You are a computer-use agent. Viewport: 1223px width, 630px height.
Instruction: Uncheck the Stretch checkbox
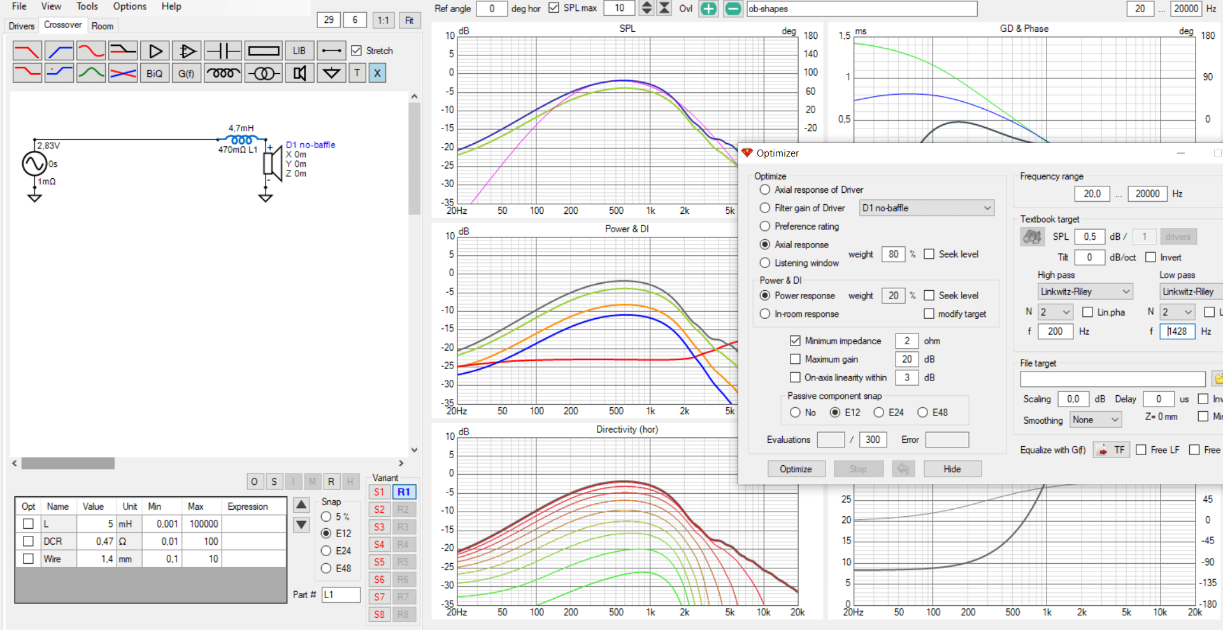point(357,50)
